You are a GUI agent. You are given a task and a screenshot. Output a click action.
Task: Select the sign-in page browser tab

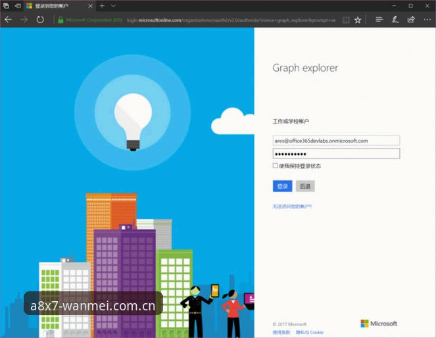[x=59, y=6]
